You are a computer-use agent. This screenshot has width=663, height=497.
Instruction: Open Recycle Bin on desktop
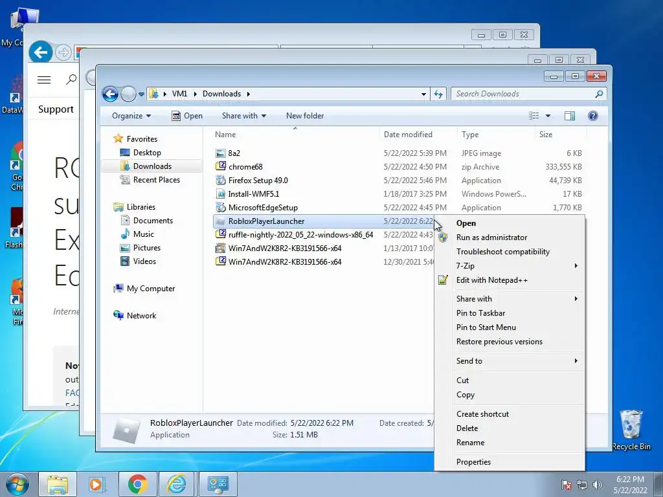(631, 430)
